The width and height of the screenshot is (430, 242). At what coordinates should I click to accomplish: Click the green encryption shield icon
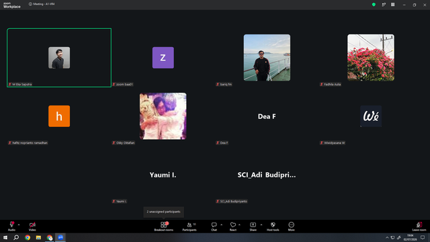[374, 5]
